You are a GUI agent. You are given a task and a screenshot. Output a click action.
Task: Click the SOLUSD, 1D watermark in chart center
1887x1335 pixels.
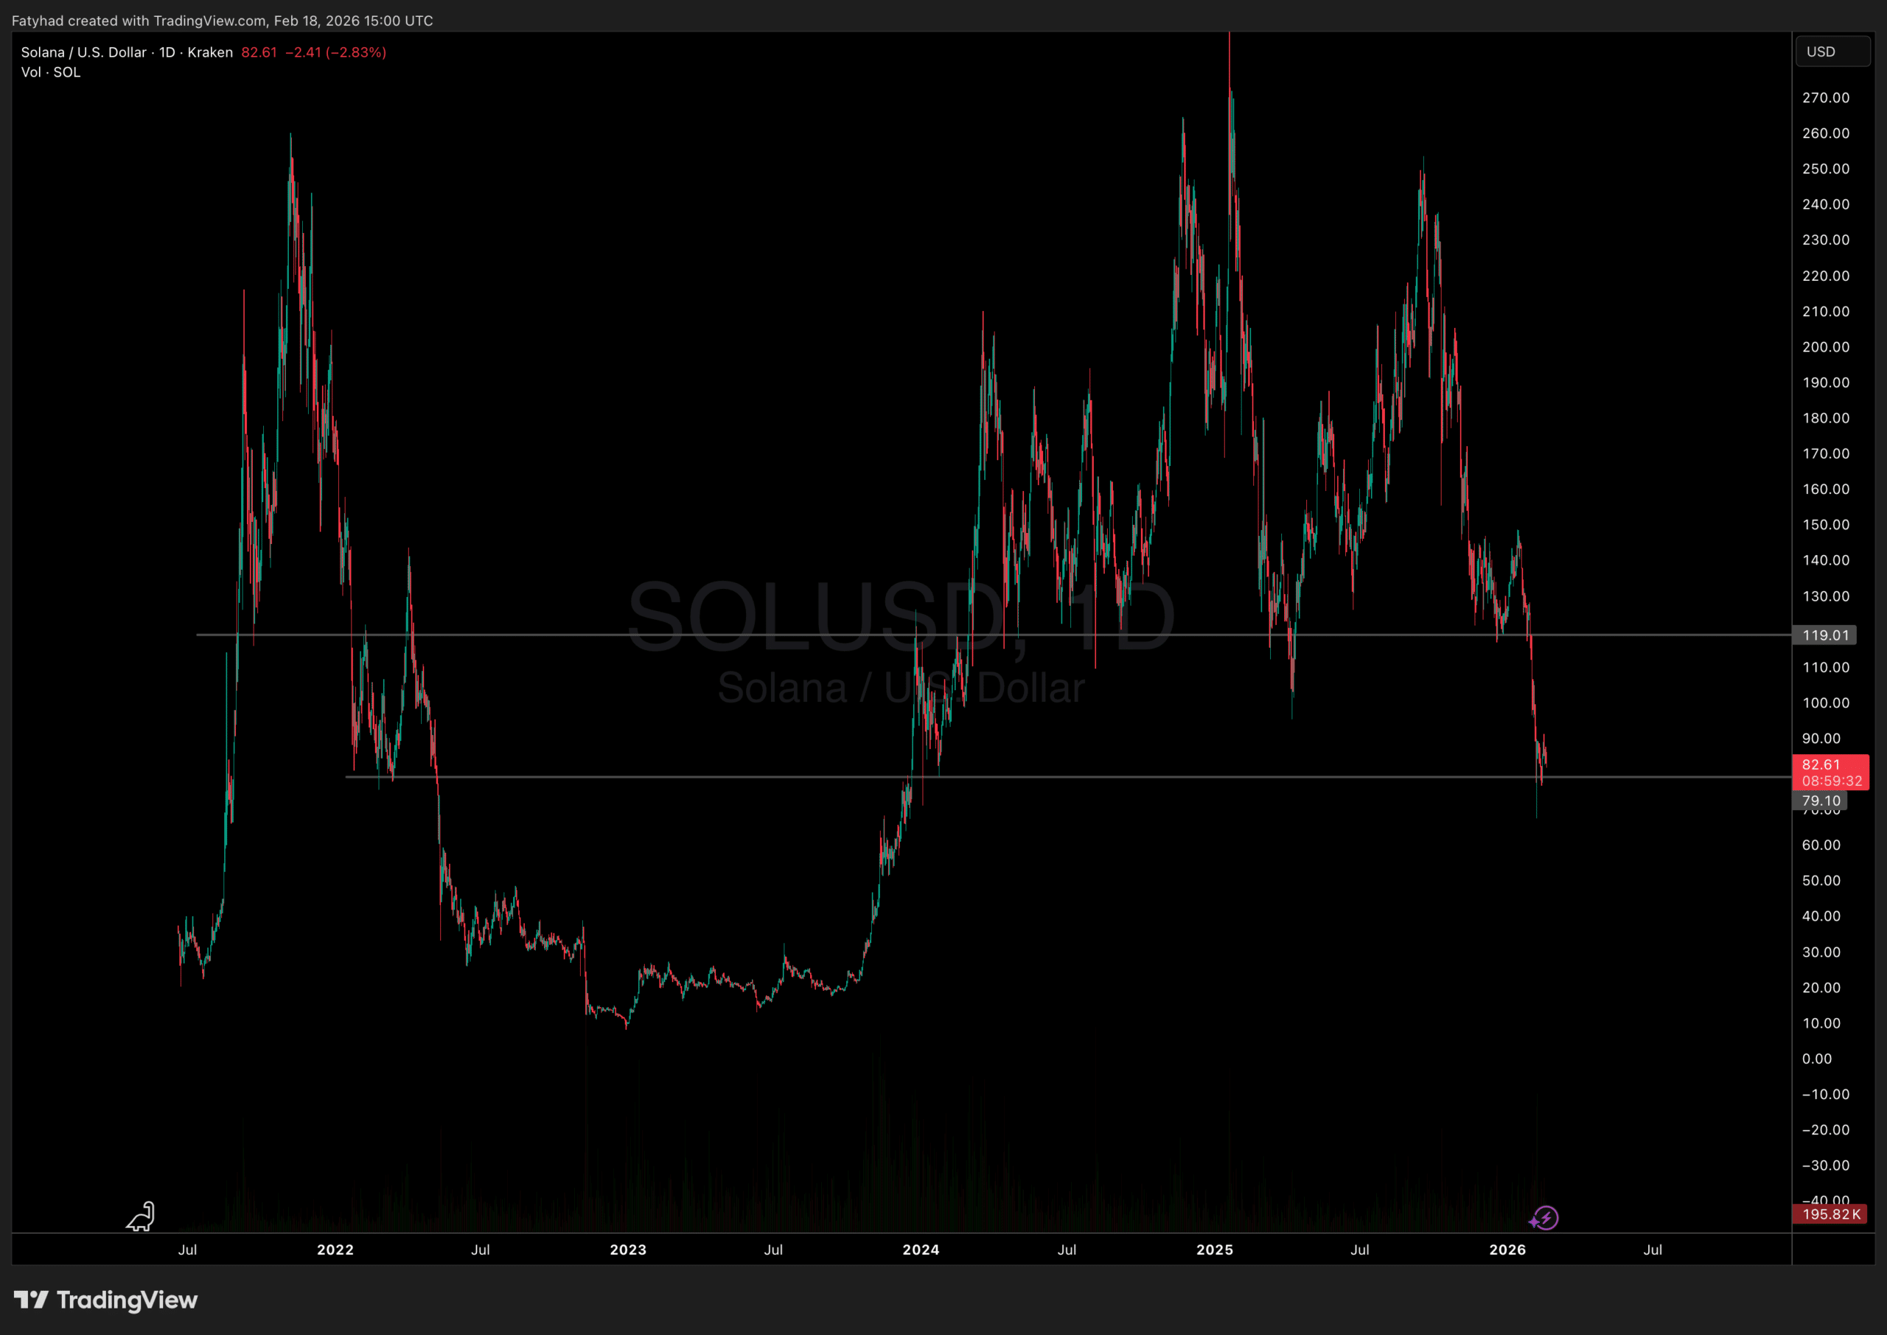901,618
